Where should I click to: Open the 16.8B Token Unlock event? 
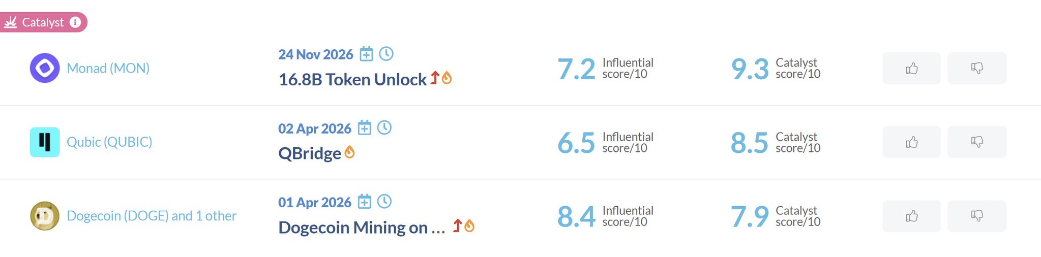point(352,80)
